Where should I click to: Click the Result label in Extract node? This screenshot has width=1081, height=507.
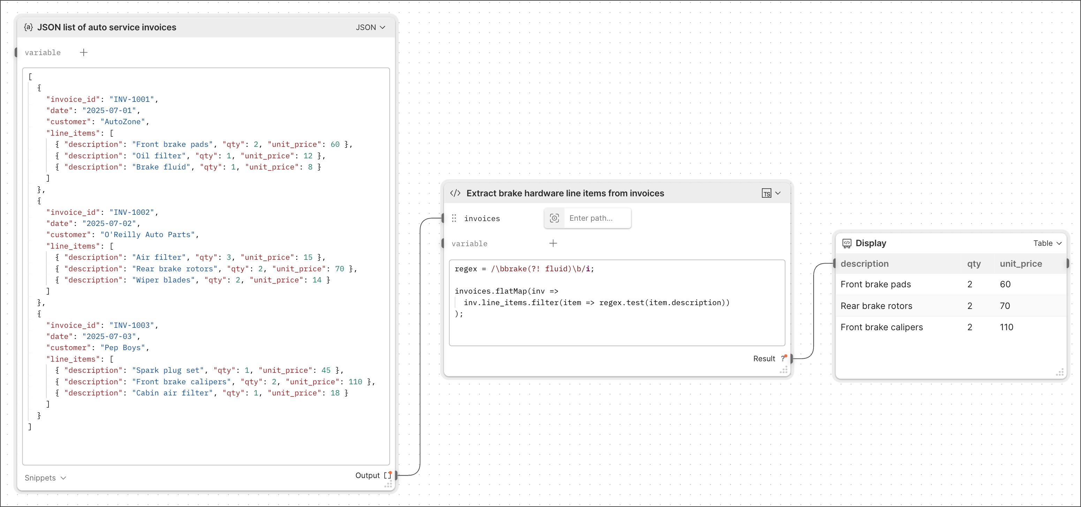[764, 358]
